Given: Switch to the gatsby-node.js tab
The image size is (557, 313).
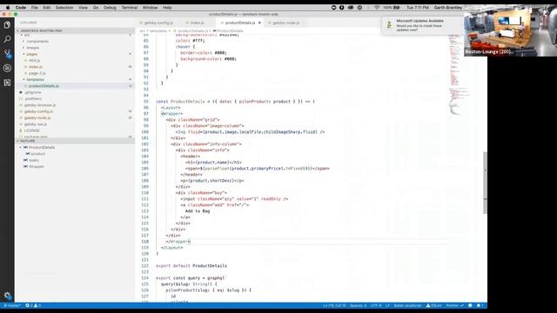Looking at the screenshot, I should [286, 23].
